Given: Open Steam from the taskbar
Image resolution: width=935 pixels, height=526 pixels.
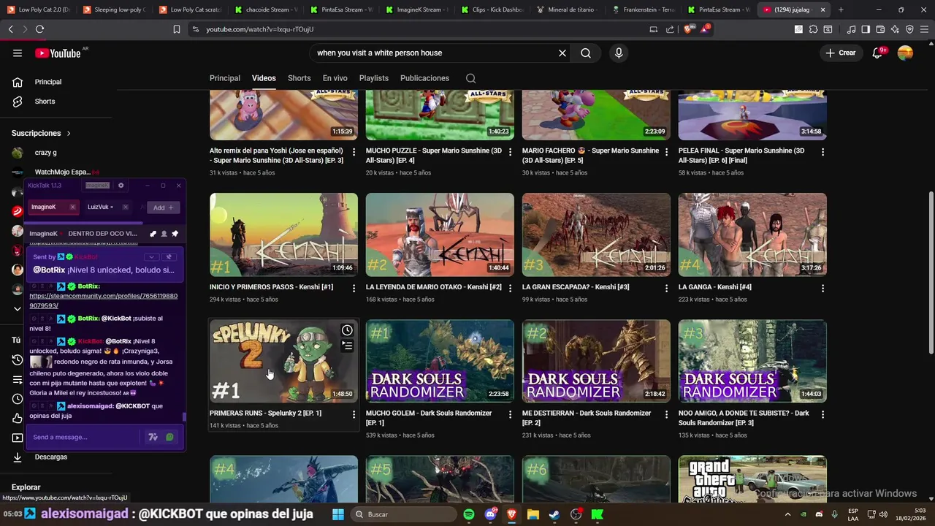Looking at the screenshot, I should (554, 514).
